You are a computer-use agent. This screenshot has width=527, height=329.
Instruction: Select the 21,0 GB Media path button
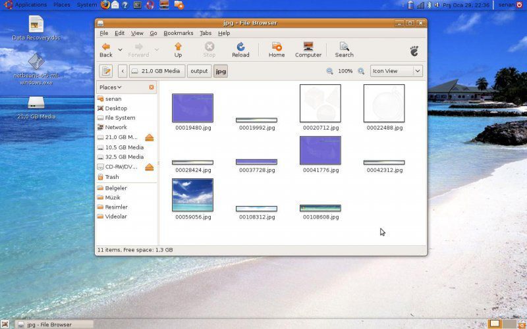[157, 71]
